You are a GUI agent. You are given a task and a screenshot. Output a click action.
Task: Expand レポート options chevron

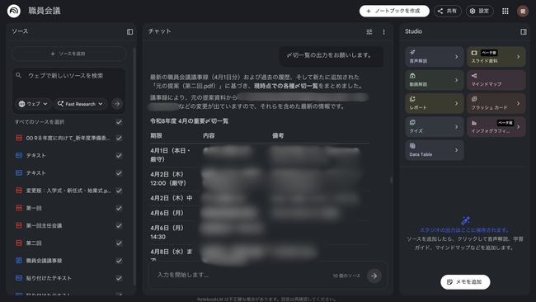(x=456, y=103)
